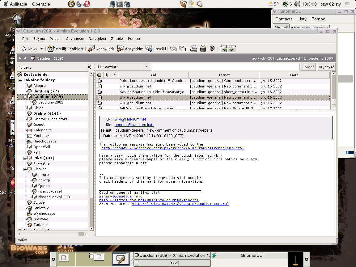This screenshot has width=356, height=267.
Task: Collapse the Ricardo folder node
Action: coord(25,169)
